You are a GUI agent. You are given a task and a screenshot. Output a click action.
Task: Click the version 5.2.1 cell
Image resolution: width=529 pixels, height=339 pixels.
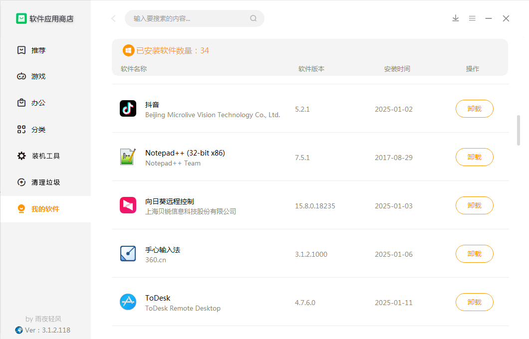tap(302, 109)
